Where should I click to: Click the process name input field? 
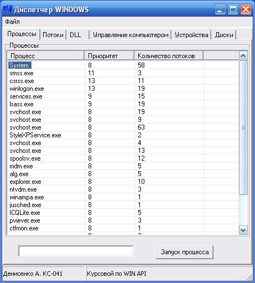pos(76,251)
